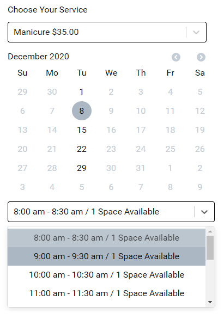Image resolution: width=224 pixels, height=319 pixels.
Task: Select December 1 on calendar
Action: 81,92
